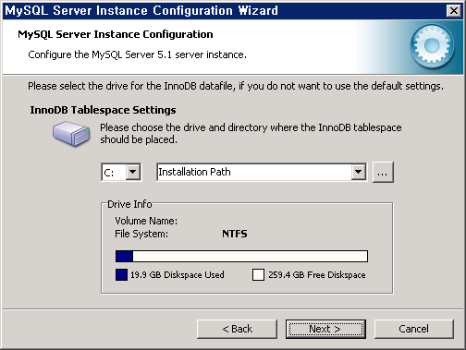Open the browse folder ellipsis button
This screenshot has width=466, height=350.
coord(383,172)
